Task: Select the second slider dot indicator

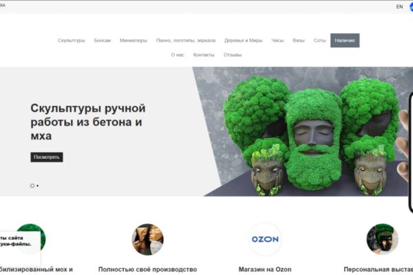Action: click(x=38, y=186)
